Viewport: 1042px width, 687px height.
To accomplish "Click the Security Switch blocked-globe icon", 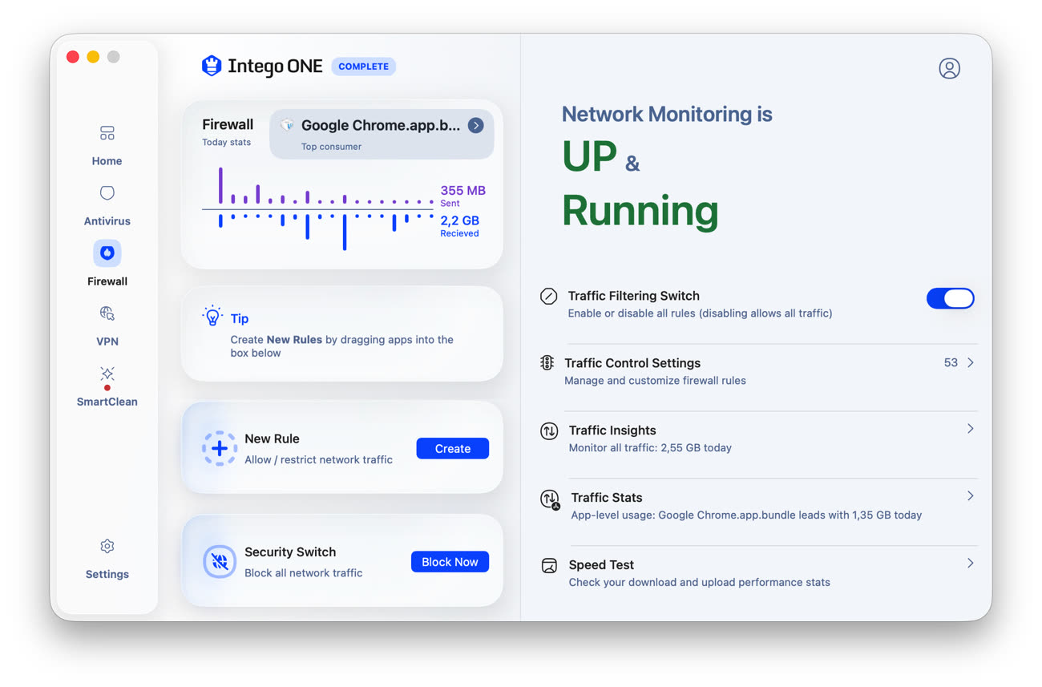I will 219,562.
